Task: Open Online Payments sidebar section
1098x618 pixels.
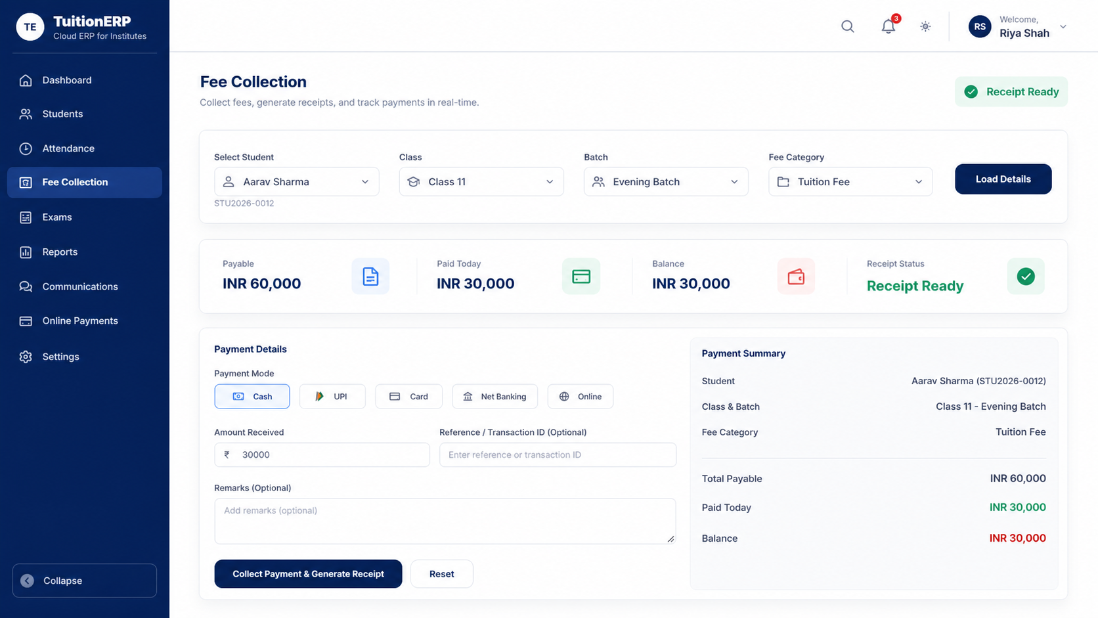Action: [85, 321]
